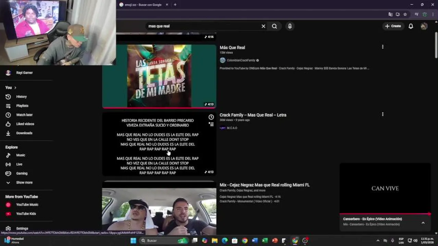Collapse the miniplayer with the chevron
Viewport: 438px width, 246px height.
[x=423, y=223]
